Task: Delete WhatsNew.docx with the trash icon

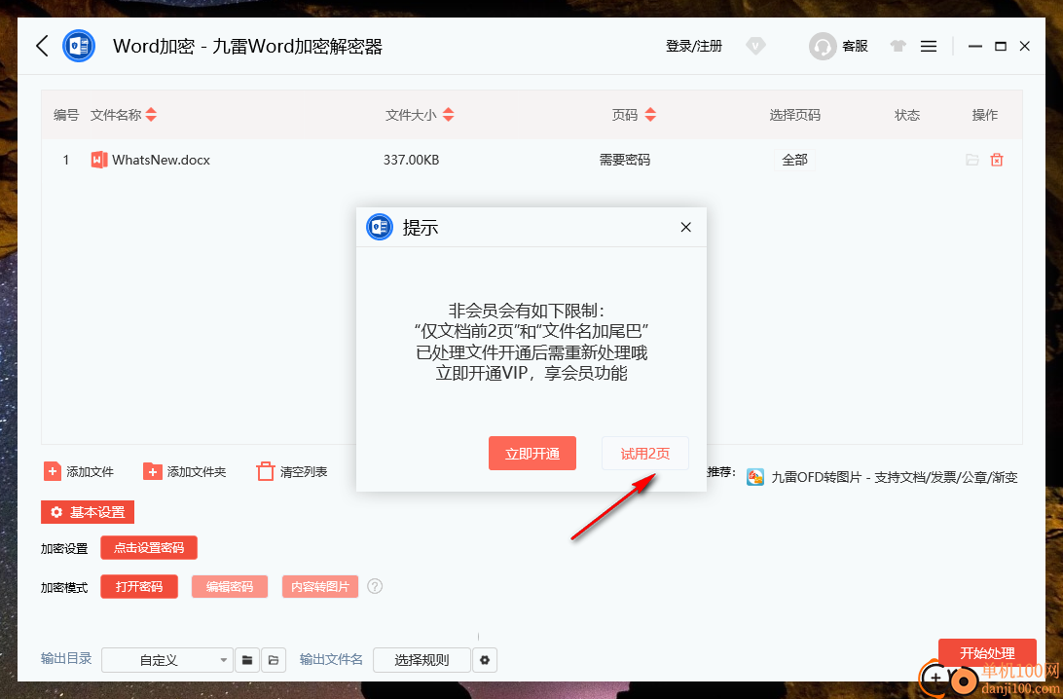Action: click(997, 160)
